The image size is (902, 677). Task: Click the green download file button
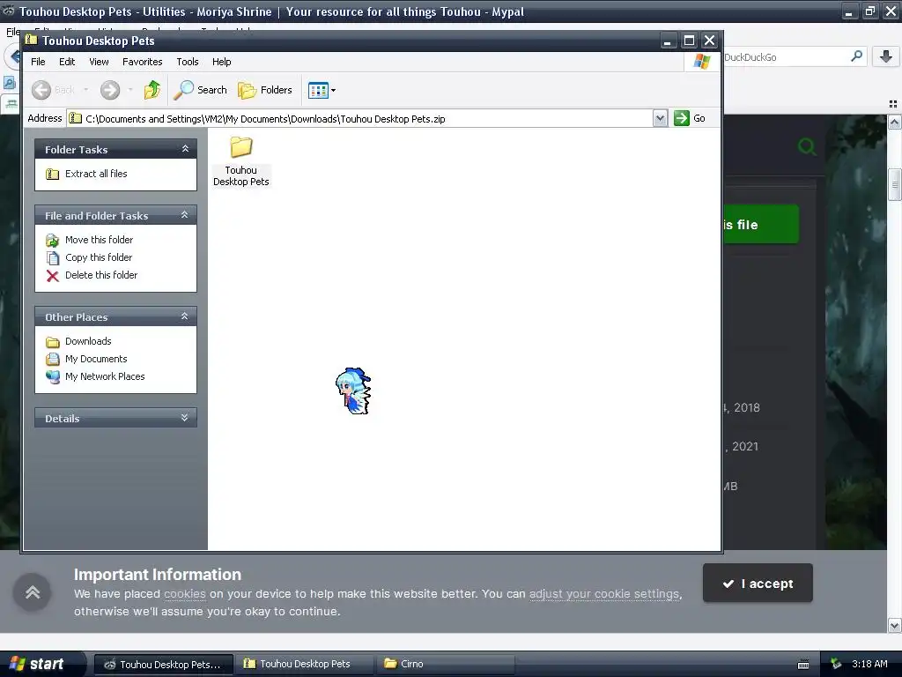(760, 224)
